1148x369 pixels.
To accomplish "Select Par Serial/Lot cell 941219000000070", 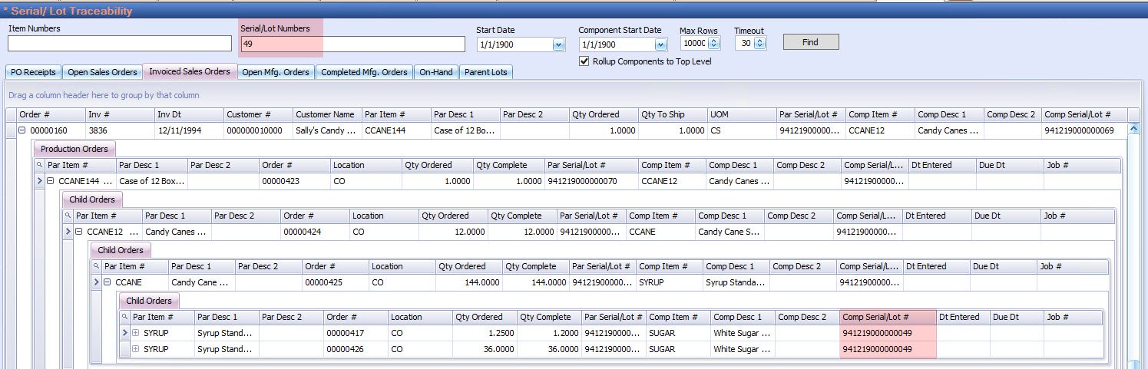I will [x=591, y=181].
